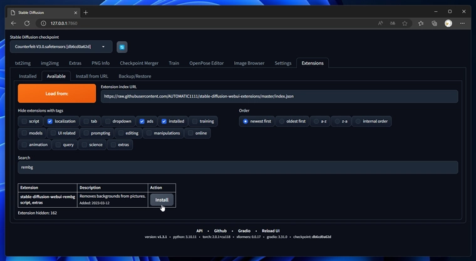
Task: Enable the online tag checkbox
Action: pos(190,133)
